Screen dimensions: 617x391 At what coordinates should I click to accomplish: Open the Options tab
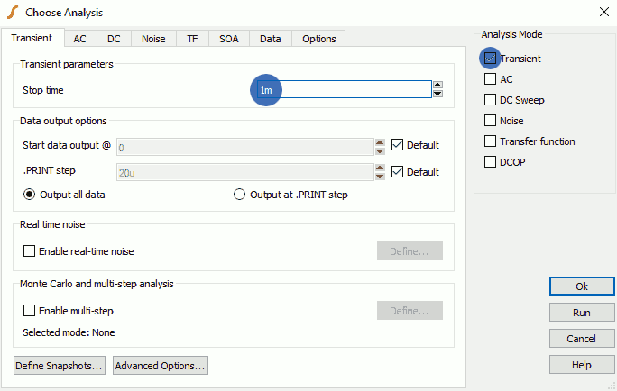click(318, 39)
